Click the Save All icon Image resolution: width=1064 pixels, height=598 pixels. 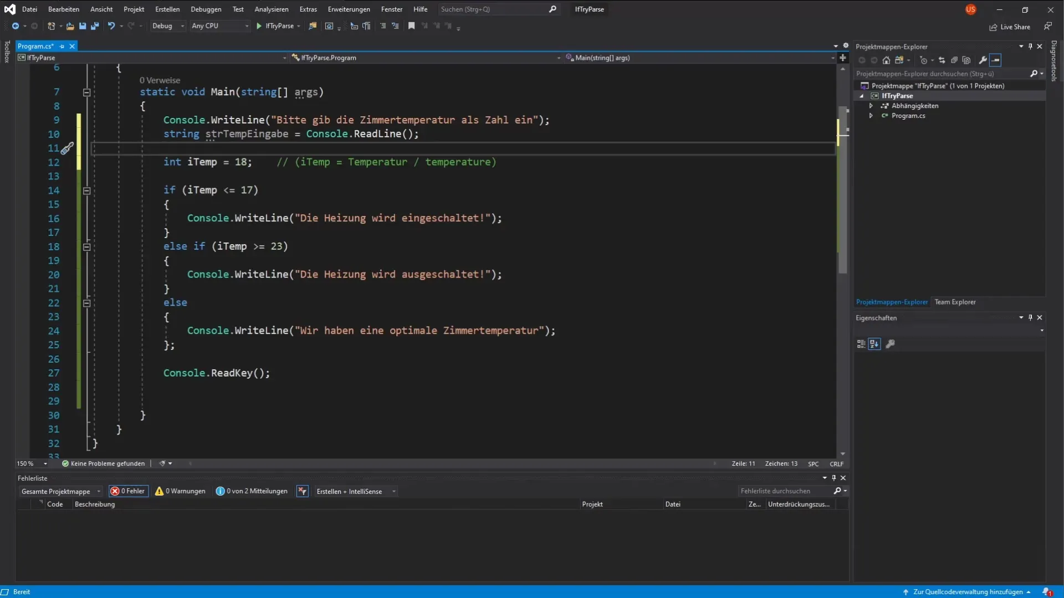(x=95, y=26)
